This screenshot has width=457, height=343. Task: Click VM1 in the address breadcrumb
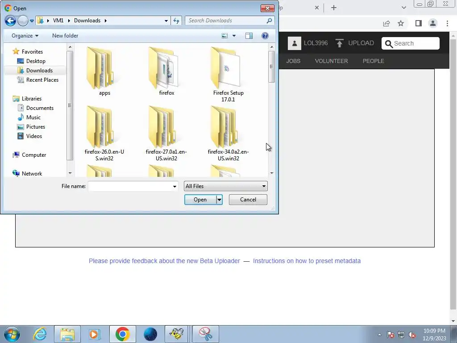tap(58, 21)
